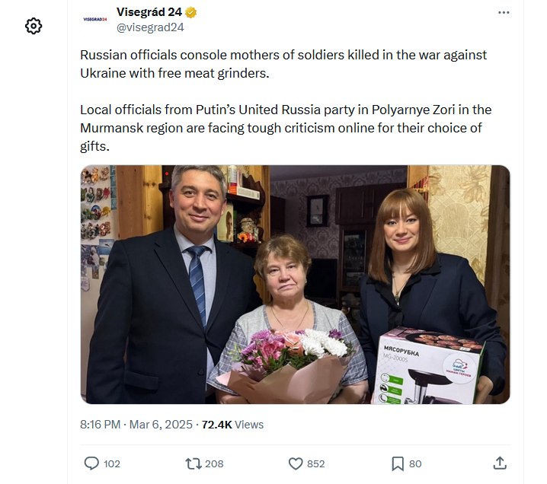Click the Visegrád 24 profile avatar
This screenshot has height=484, width=547.
[95, 19]
